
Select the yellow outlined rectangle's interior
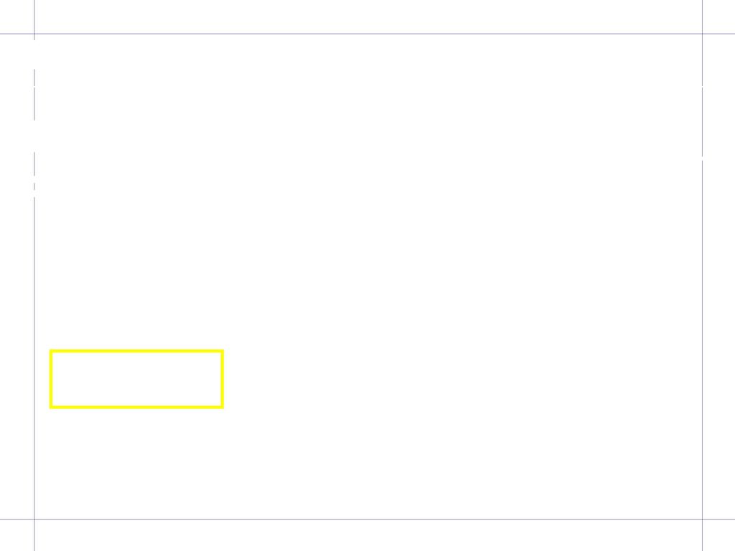click(x=136, y=379)
